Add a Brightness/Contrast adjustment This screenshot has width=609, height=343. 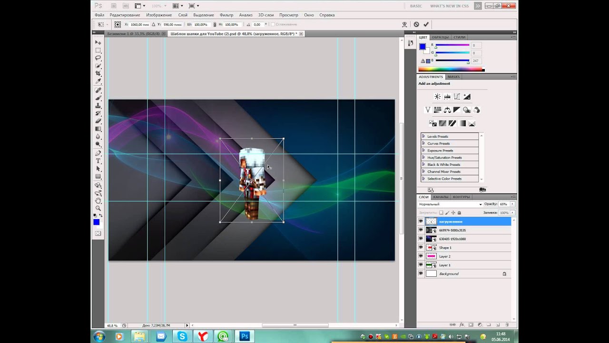(x=437, y=97)
